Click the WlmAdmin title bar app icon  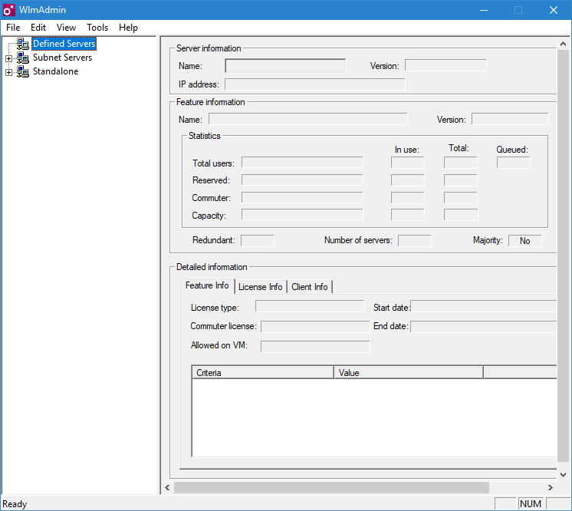click(9, 10)
